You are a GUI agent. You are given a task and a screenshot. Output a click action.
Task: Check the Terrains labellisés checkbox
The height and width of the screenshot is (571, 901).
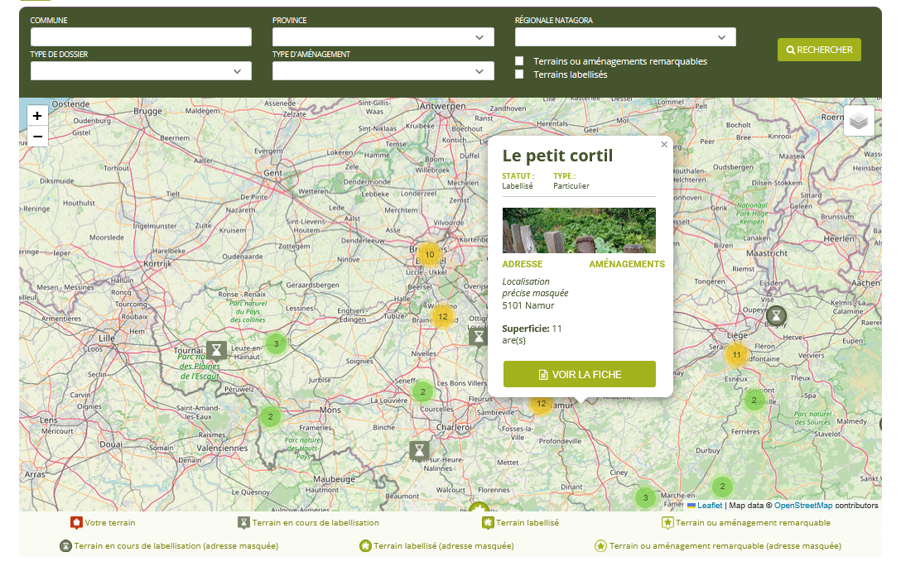tap(519, 74)
